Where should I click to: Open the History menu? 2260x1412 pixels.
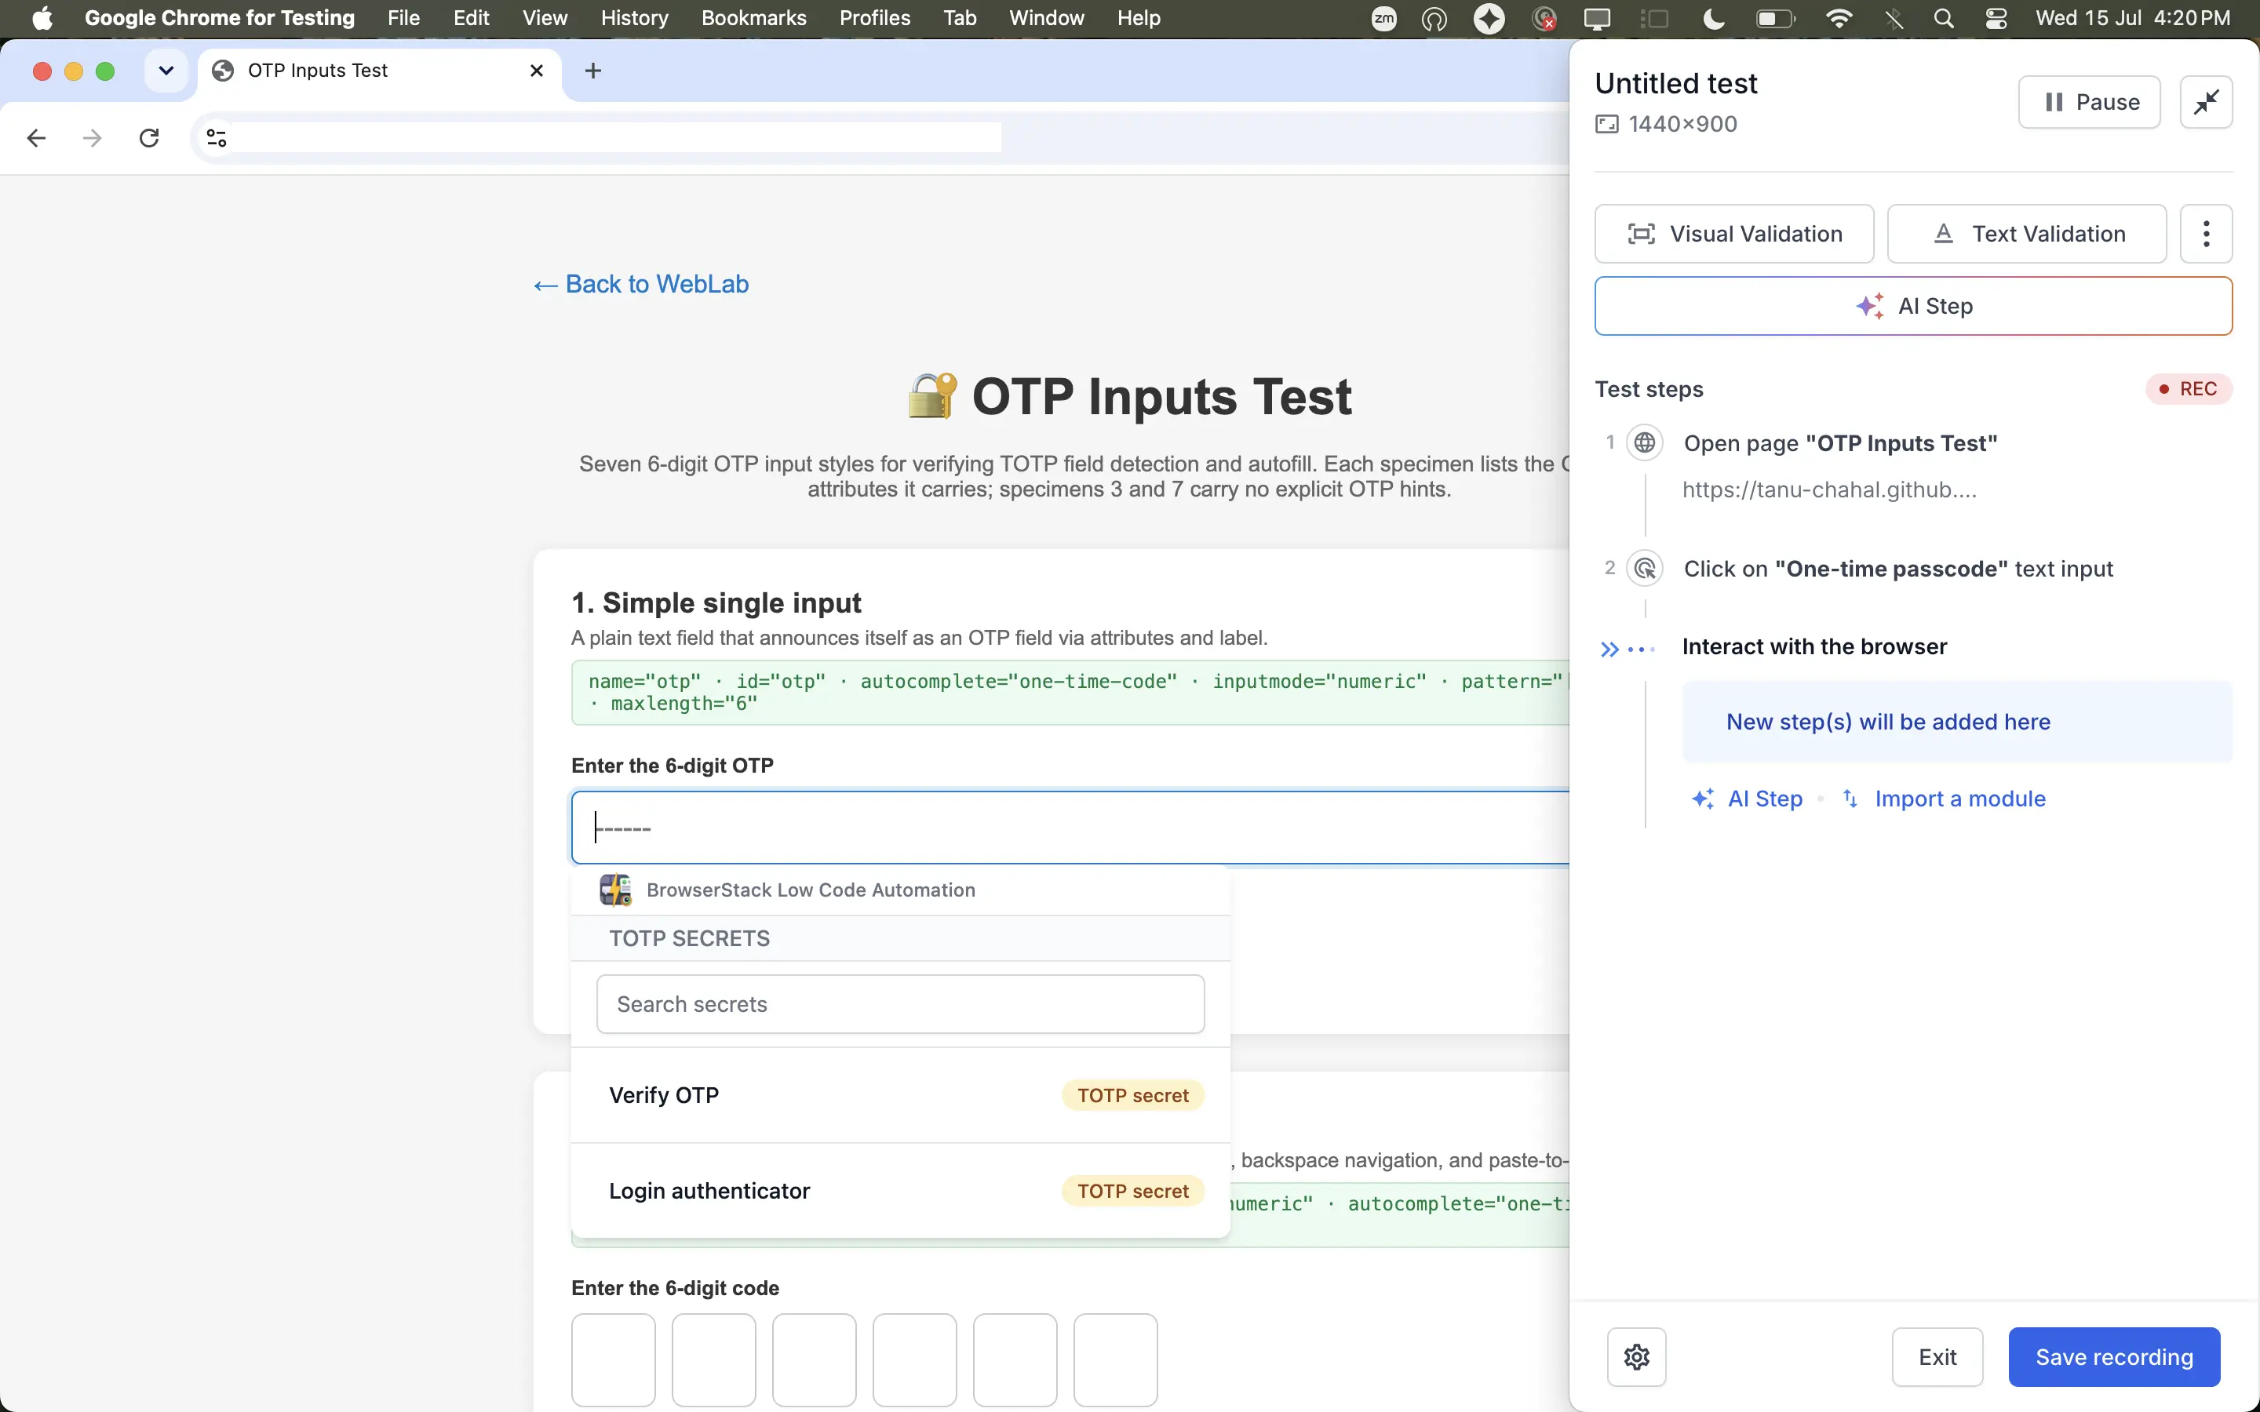634,18
